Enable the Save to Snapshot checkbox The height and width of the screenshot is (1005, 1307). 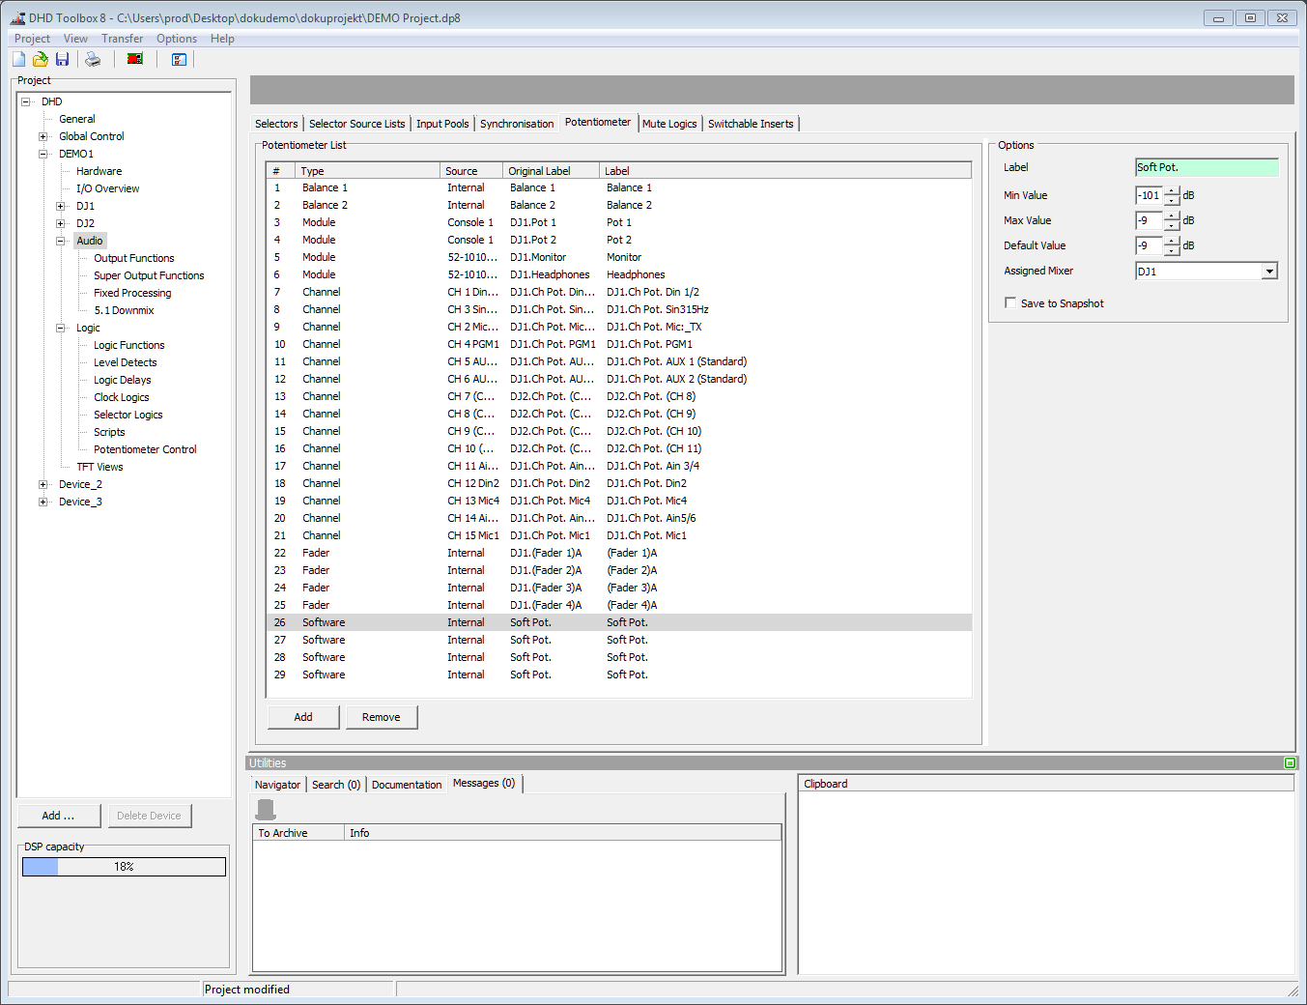coord(1010,302)
